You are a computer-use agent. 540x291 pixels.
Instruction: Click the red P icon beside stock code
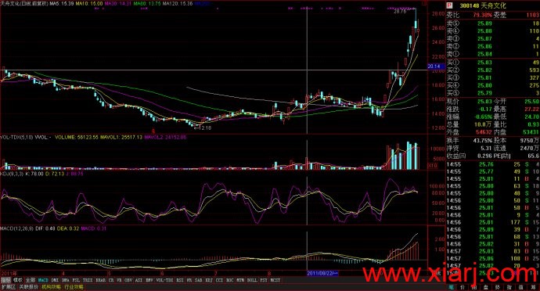coord(449,5)
